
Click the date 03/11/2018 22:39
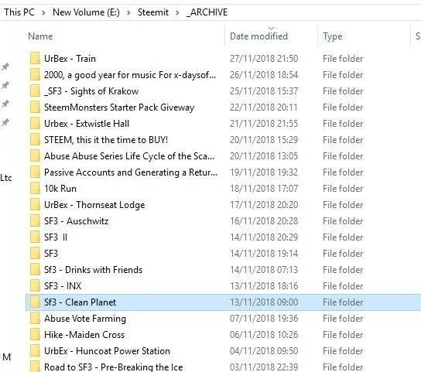click(264, 367)
